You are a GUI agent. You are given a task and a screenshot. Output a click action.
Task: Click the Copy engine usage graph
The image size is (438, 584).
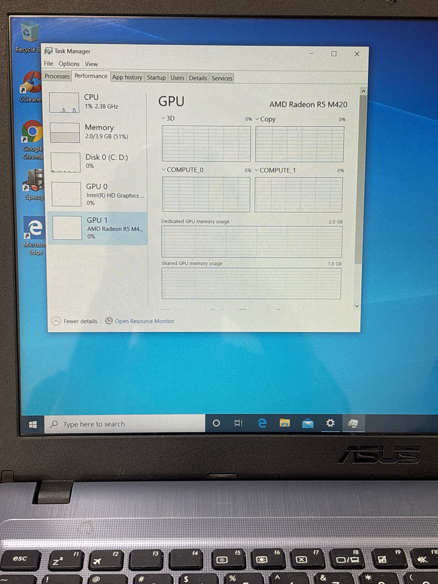click(299, 144)
